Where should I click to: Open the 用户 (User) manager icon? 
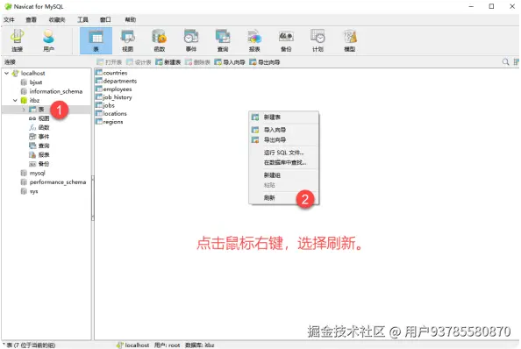[48, 40]
